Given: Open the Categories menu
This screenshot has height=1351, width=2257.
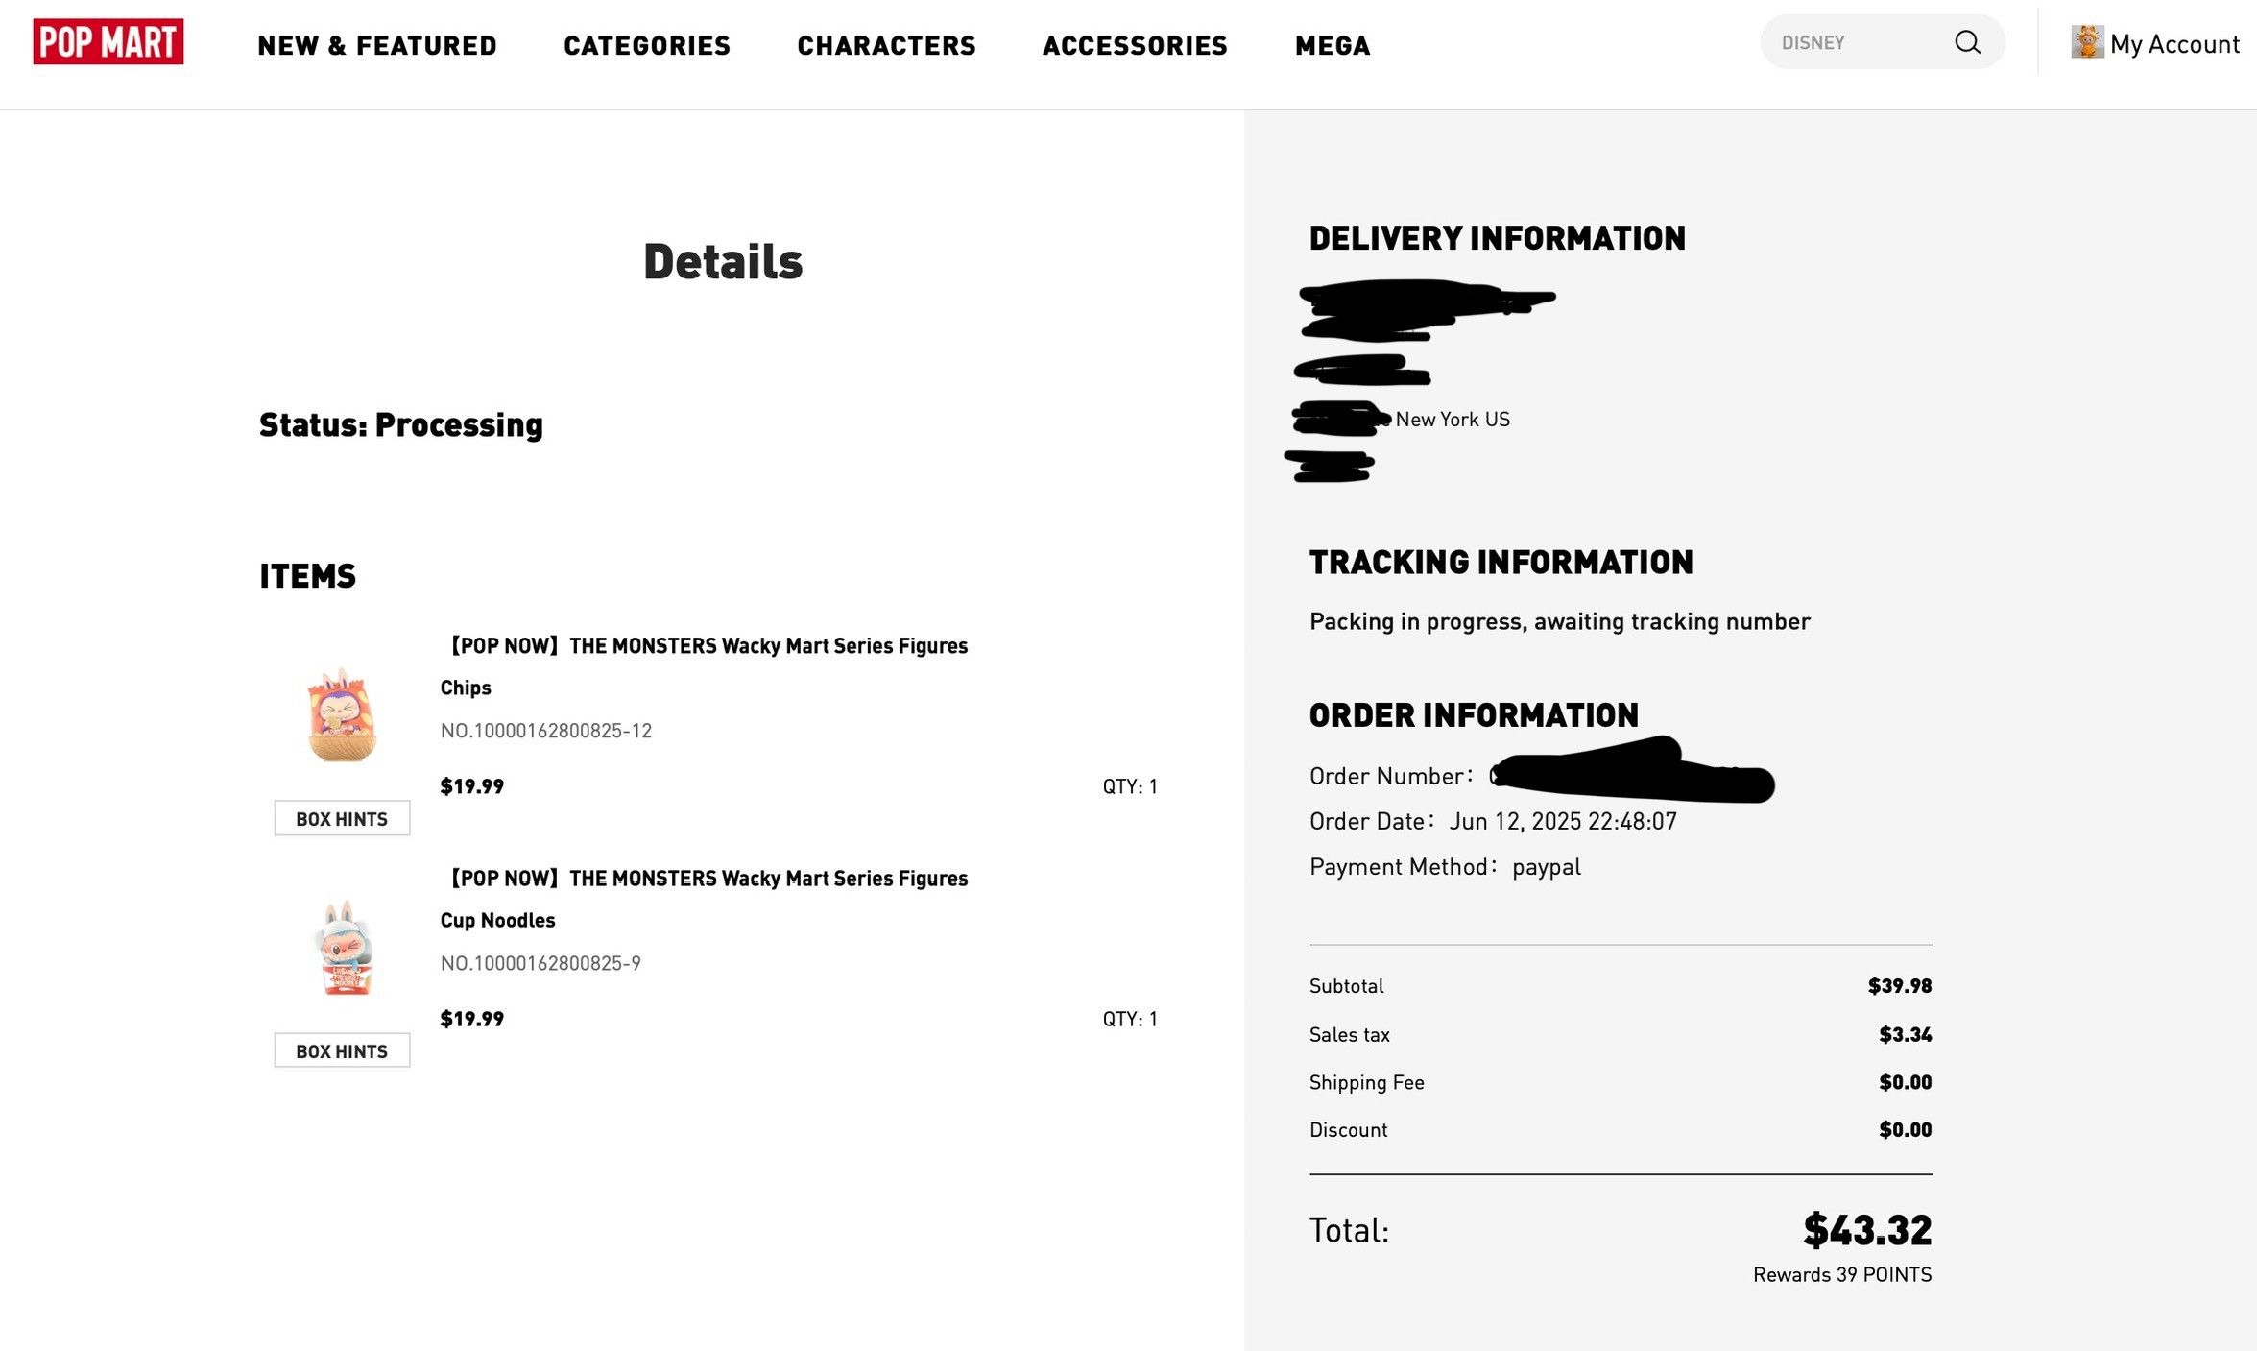Looking at the screenshot, I should tap(647, 45).
